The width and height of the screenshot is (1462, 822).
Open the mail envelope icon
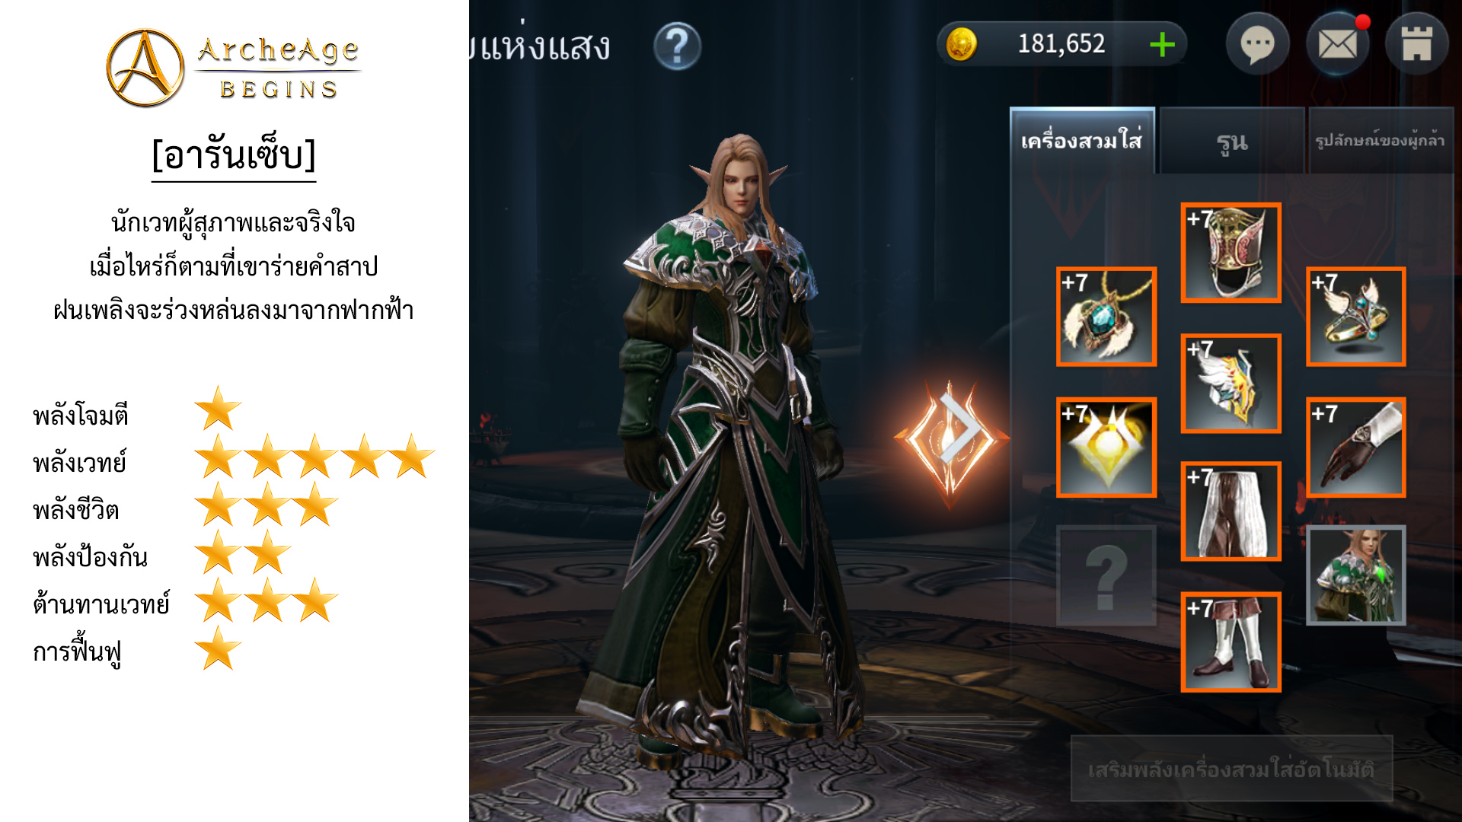(1338, 44)
